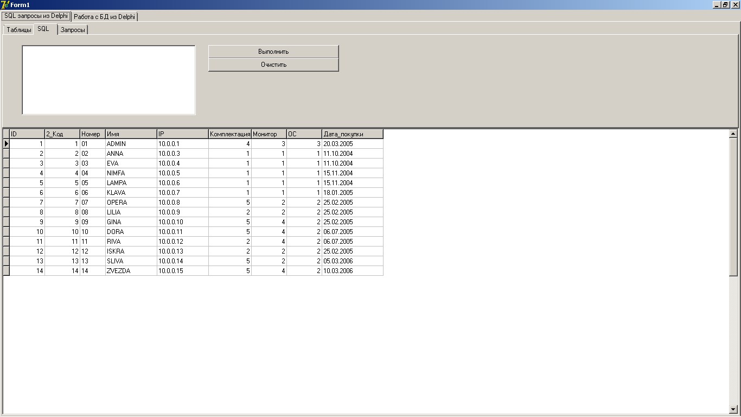741x417 pixels.
Task: Close the Form1 window
Action: (736, 4)
